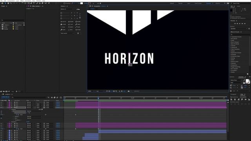This screenshot has width=251, height=141.
Task: Click the toolbar Stroke color swatch
Action: point(89,3)
